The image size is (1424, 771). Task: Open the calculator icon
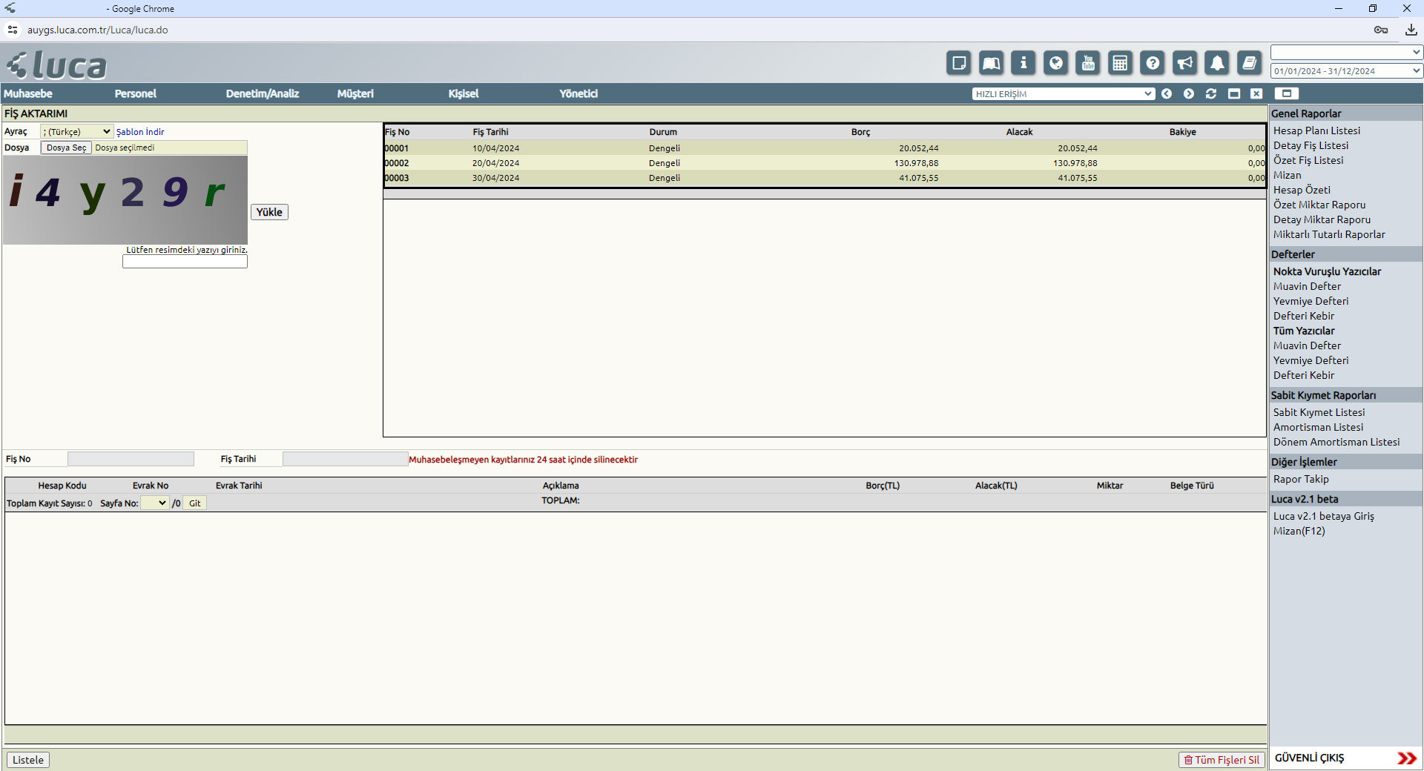[1120, 63]
